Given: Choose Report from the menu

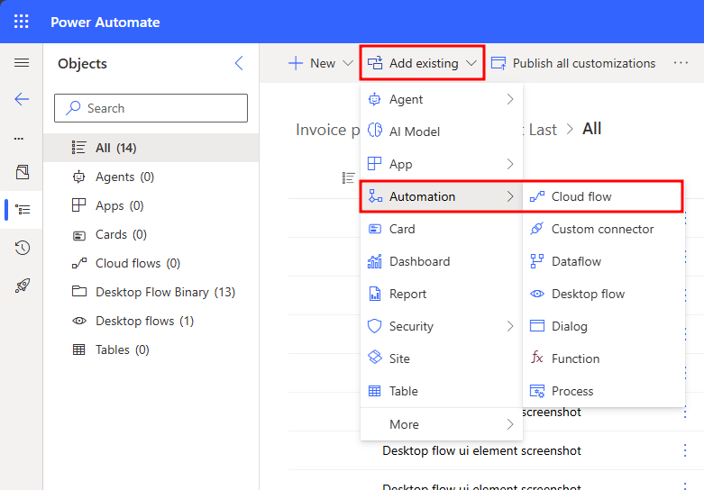Looking at the screenshot, I should 442,294.
